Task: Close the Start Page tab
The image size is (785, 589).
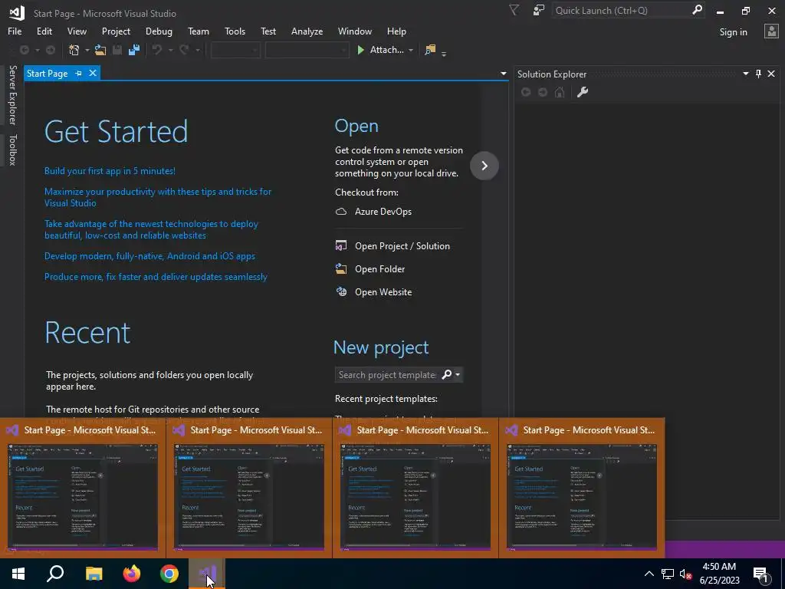Action: coord(93,73)
